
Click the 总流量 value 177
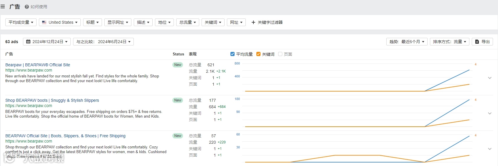pyautogui.click(x=212, y=100)
